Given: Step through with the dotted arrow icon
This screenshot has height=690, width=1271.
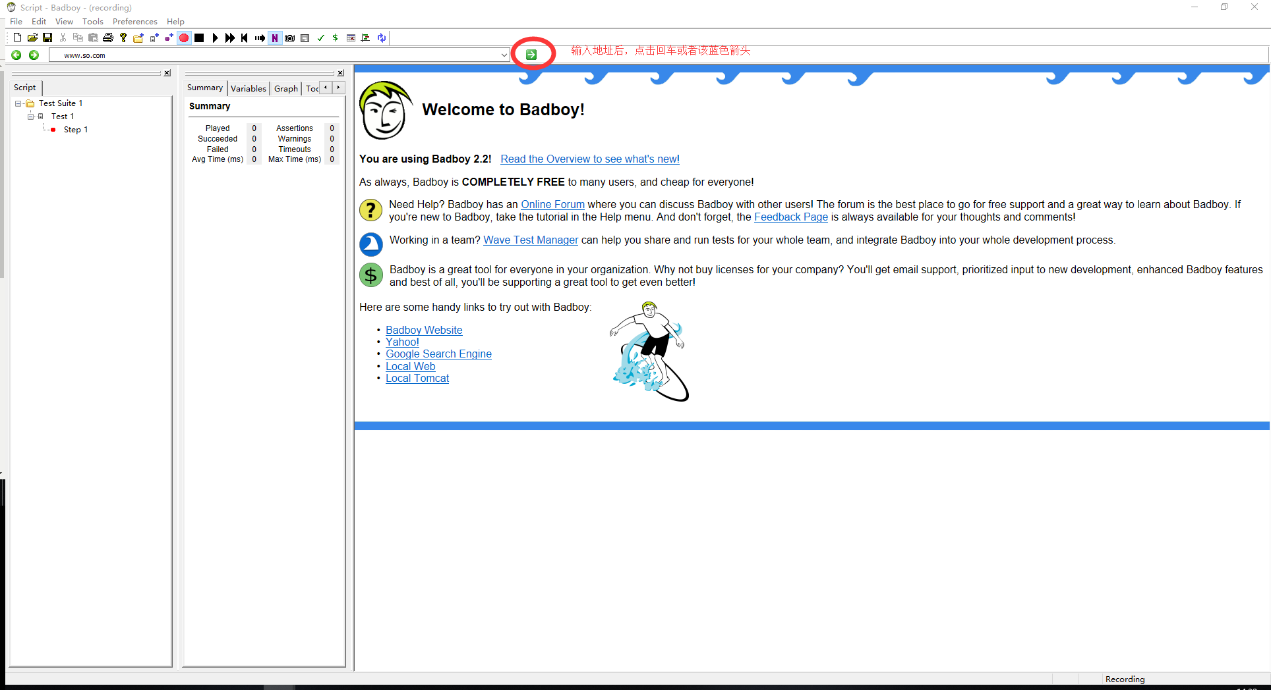Looking at the screenshot, I should pyautogui.click(x=260, y=38).
